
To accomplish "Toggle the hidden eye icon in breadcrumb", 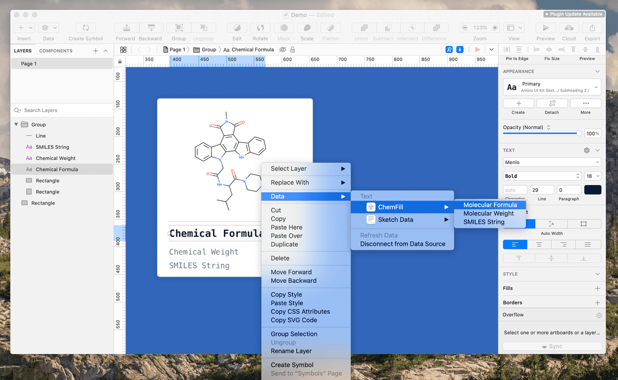I will click(x=282, y=49).
